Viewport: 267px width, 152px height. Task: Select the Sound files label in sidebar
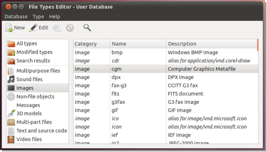pos(30,79)
